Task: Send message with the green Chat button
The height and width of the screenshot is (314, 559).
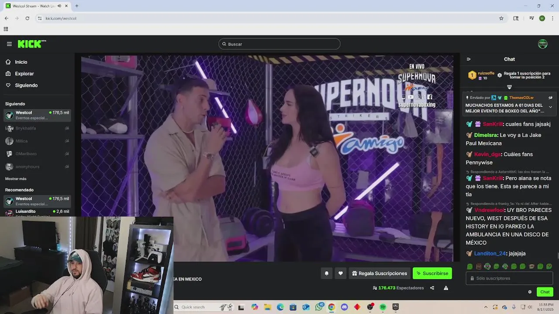Action: (545, 292)
